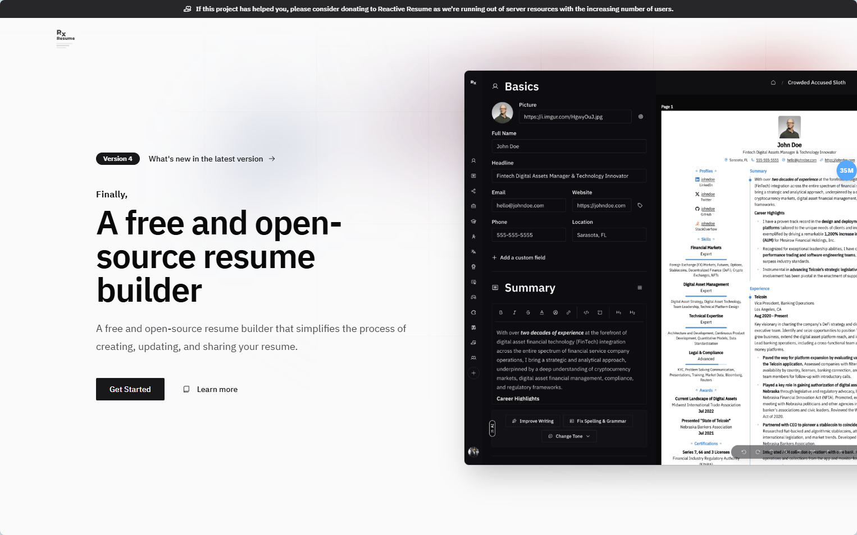Click the Location field Sarasota, FL
This screenshot has width=857, height=535.
point(609,235)
